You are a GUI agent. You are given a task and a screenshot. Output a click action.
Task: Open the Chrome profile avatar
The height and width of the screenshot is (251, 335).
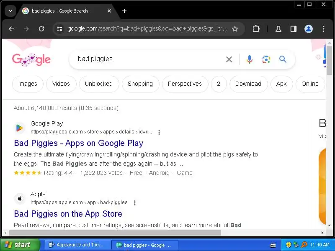[309, 29]
